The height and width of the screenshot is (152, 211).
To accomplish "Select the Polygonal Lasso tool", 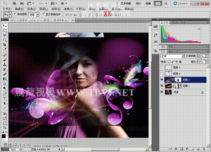I will (x=5, y=35).
